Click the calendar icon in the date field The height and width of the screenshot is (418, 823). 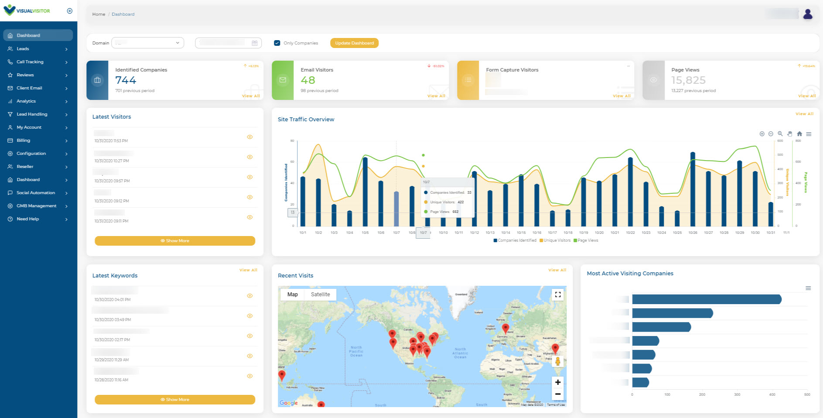255,42
